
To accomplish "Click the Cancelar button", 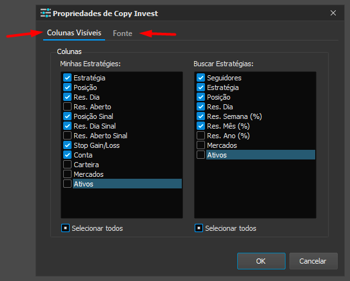I will click(x=313, y=261).
